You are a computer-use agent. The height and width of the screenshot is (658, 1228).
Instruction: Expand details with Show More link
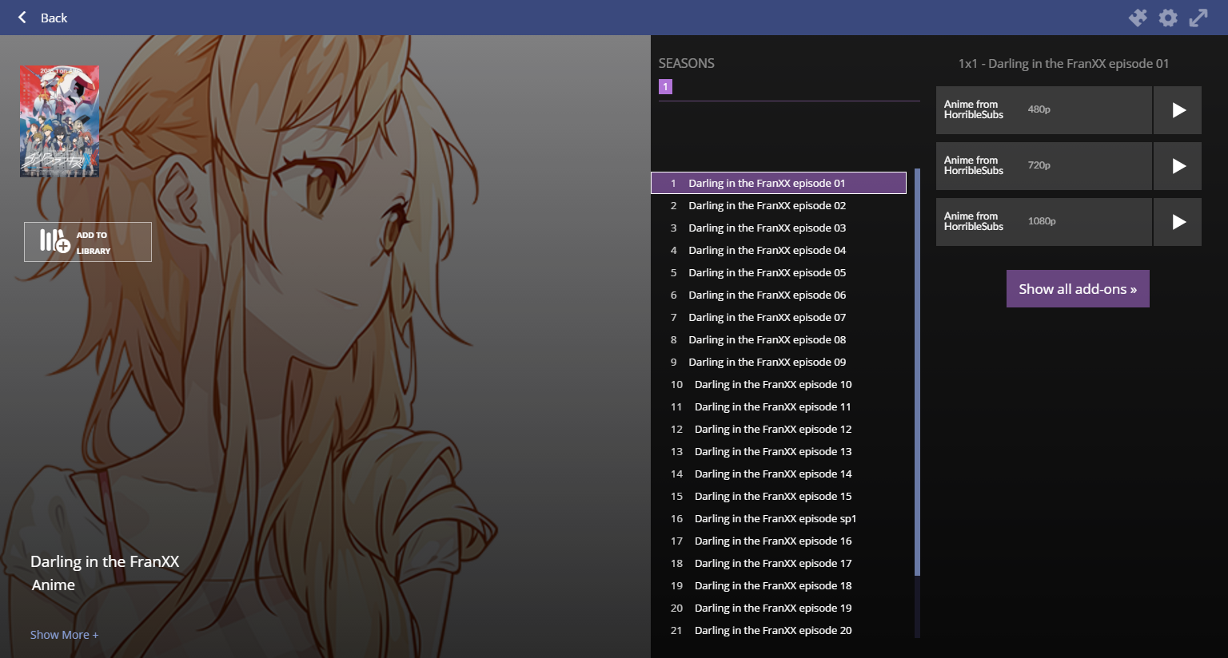click(64, 635)
